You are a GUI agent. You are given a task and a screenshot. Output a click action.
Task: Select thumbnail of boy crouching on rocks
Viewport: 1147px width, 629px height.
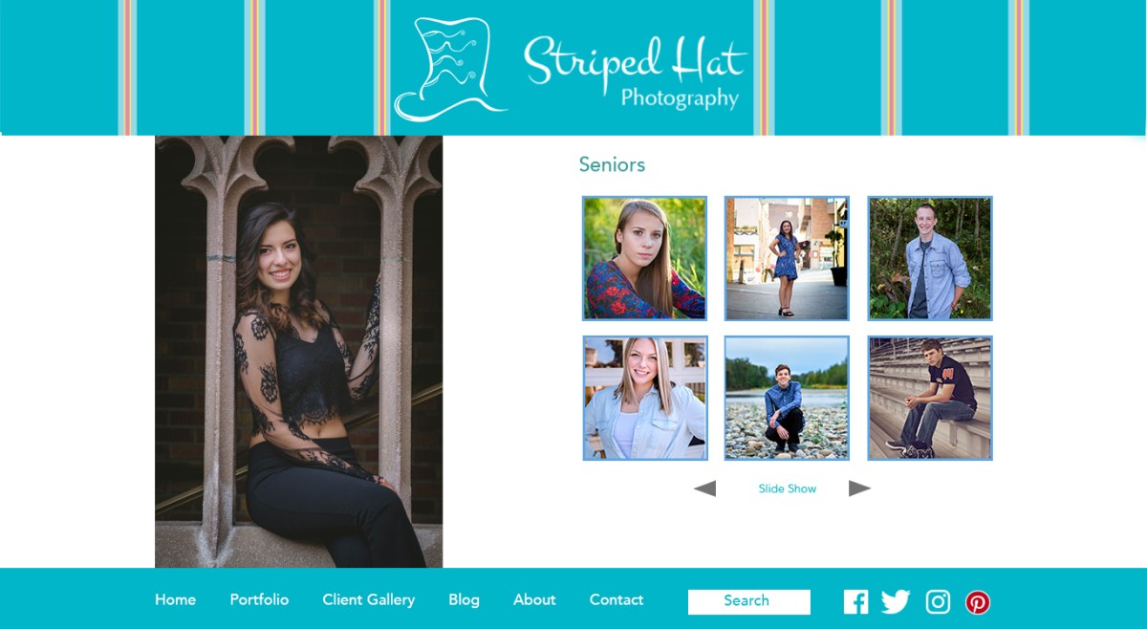coord(787,398)
